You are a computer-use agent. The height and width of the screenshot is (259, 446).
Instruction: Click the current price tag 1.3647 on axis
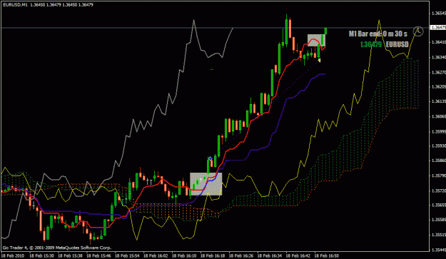pyautogui.click(x=437, y=28)
